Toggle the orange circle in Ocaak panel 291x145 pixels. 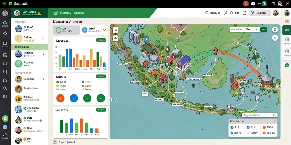pos(60,98)
